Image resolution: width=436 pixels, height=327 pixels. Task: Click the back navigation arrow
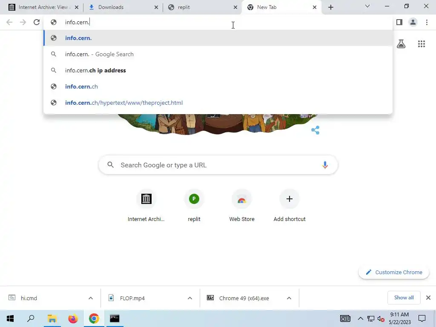click(x=9, y=22)
